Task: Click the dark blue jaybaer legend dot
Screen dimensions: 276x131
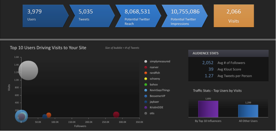Action: pos(146,102)
